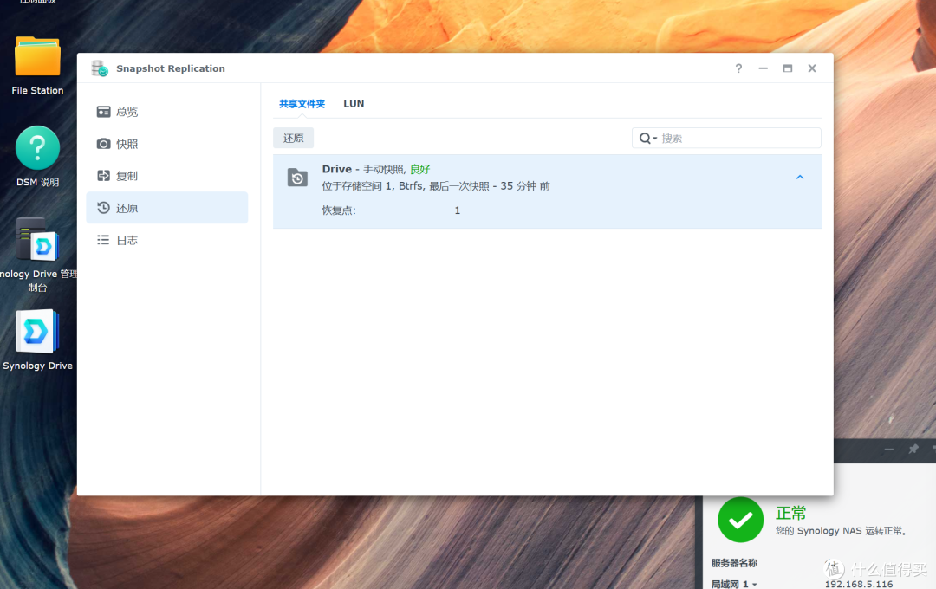
Task: Go to 日志 in the sidebar
Action: [167, 240]
